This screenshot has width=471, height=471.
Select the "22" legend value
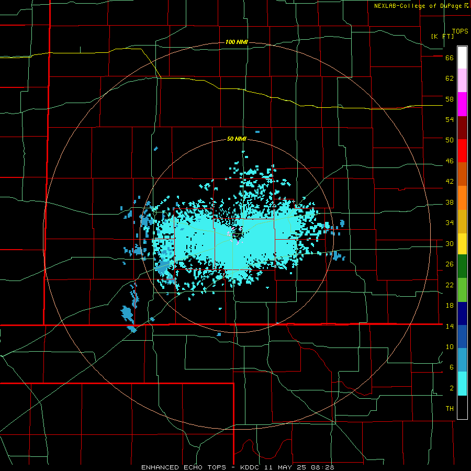(450, 285)
